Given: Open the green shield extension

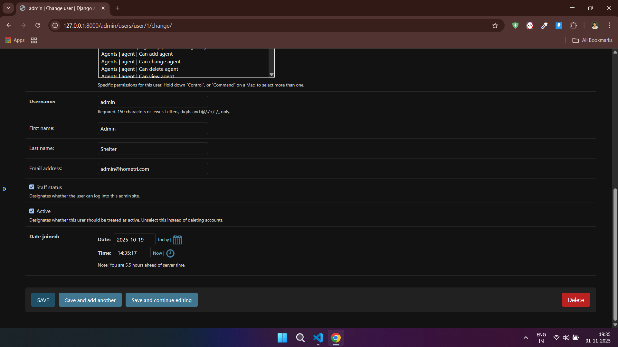Looking at the screenshot, I should click(x=515, y=25).
